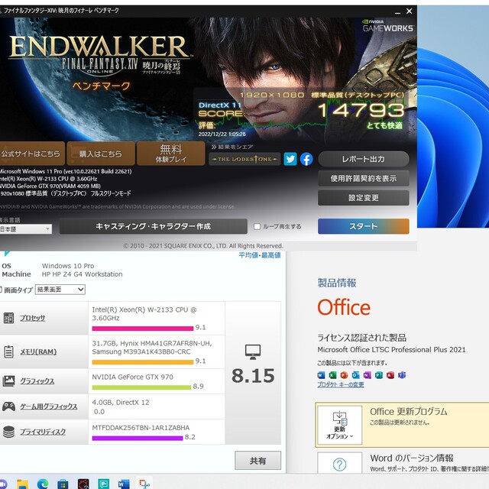489x489 pixels.
Task: Expand the 更新オプション update options menu
Action: click(339, 425)
